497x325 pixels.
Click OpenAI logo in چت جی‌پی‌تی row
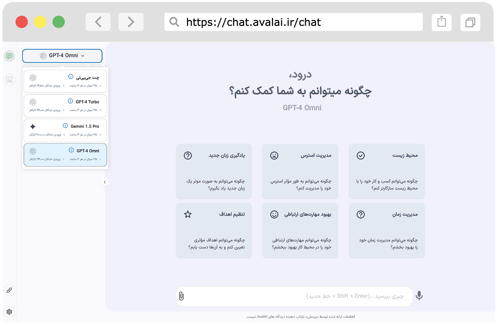tap(33, 78)
